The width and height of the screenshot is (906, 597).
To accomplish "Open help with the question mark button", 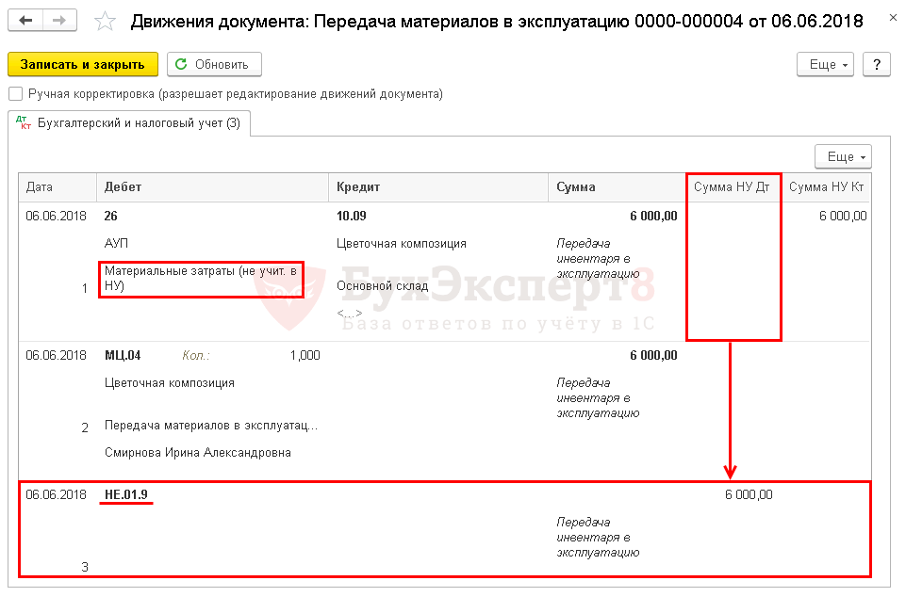I will point(876,64).
